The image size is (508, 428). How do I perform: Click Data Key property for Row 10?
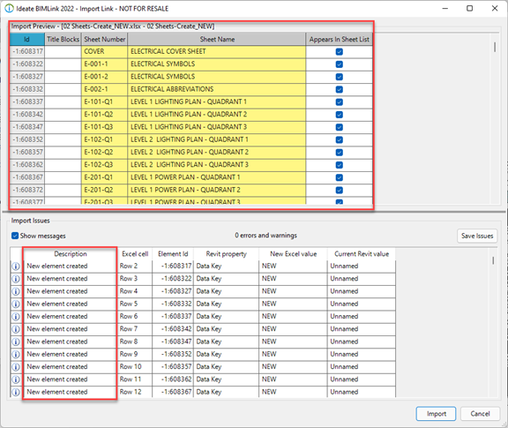(x=226, y=367)
